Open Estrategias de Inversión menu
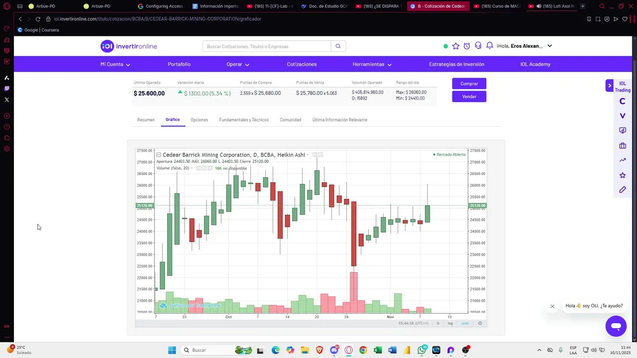 click(x=457, y=64)
